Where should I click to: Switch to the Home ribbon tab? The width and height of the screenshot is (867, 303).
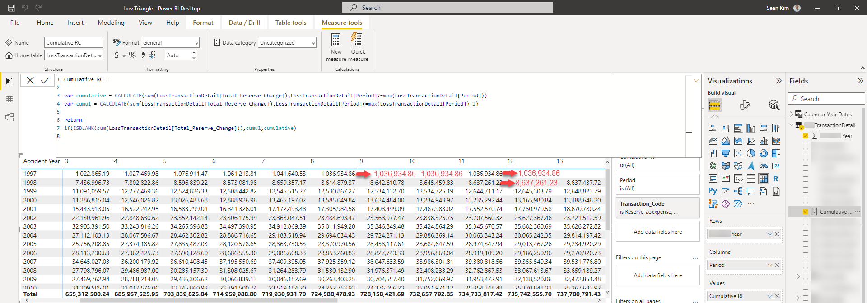click(x=45, y=23)
